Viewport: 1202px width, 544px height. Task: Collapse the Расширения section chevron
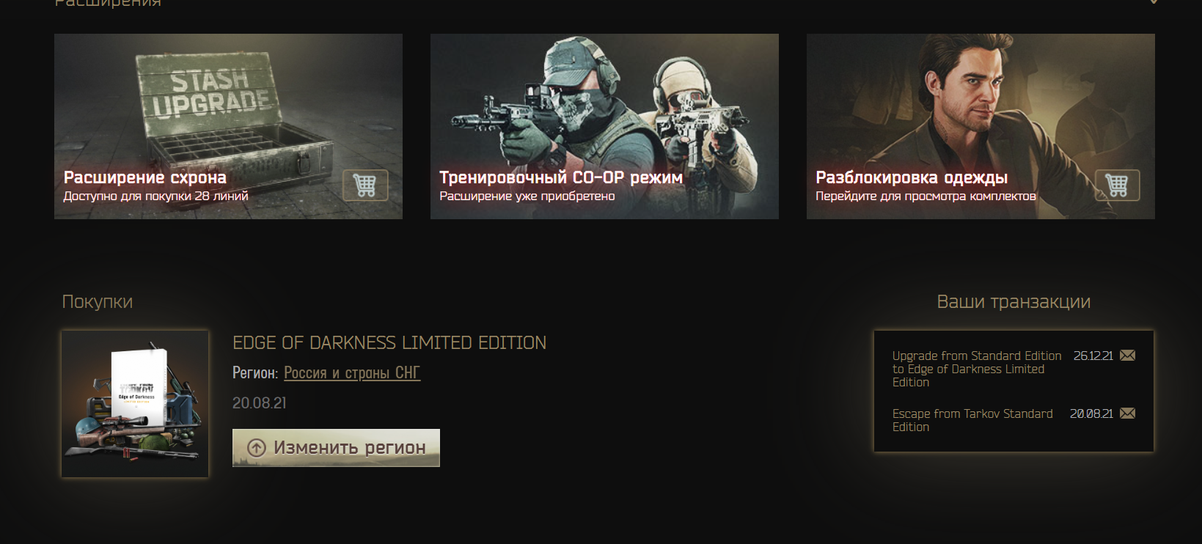(1154, 2)
